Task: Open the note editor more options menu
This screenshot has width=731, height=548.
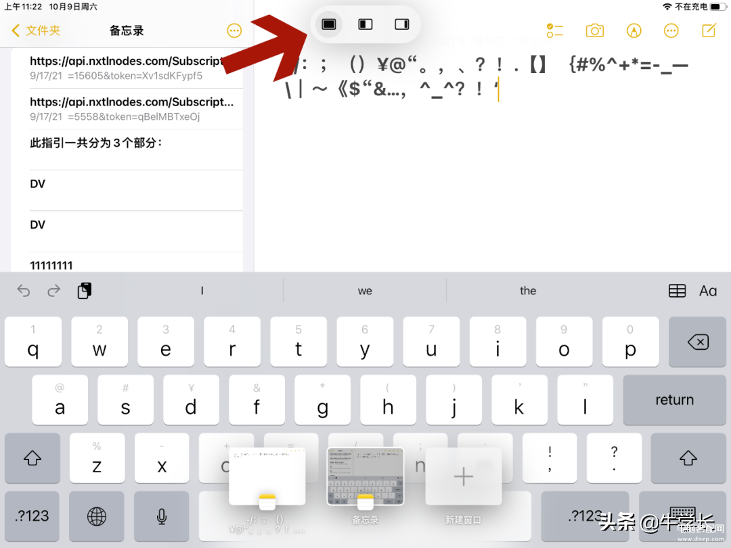Action: (x=671, y=30)
